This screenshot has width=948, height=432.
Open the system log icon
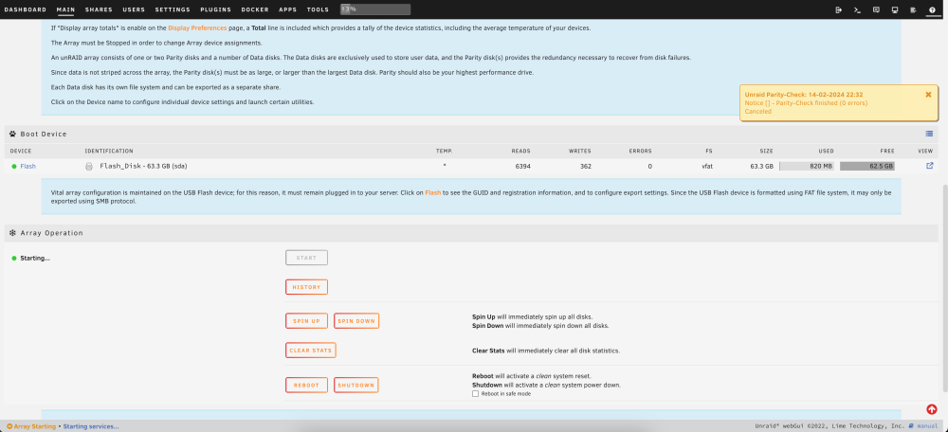pos(914,9)
